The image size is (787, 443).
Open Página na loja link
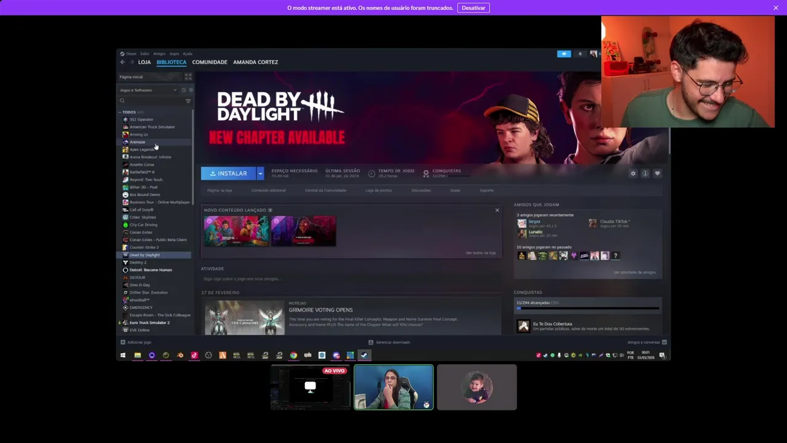(x=219, y=191)
